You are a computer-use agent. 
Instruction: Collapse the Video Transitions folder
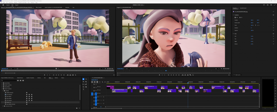click(2, 89)
